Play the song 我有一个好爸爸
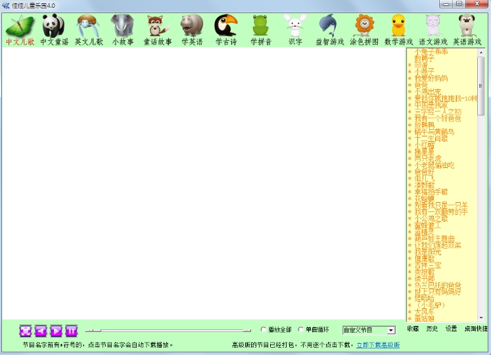The width and height of the screenshot is (491, 355). (x=438, y=118)
